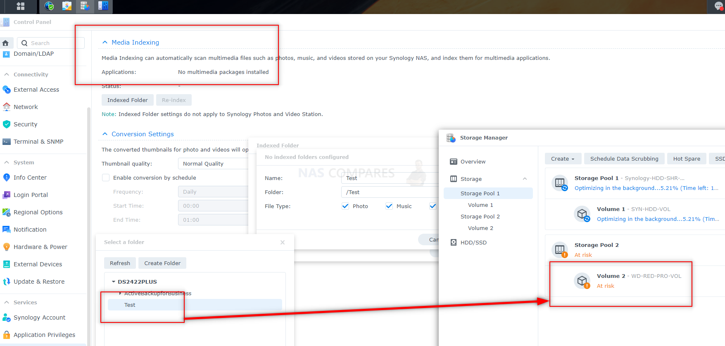Open Thumbnail quality dropdown
This screenshot has width=725, height=346.
tap(213, 164)
